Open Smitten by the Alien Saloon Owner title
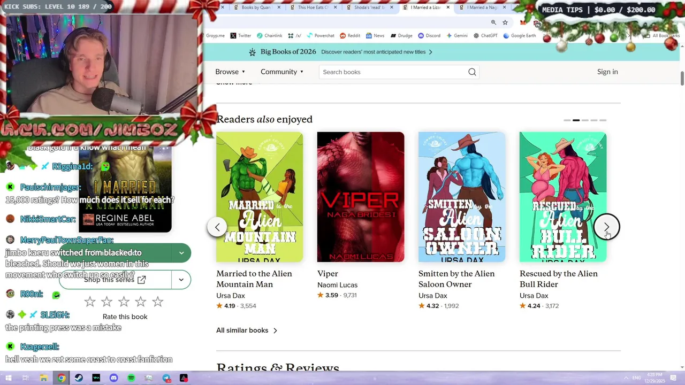This screenshot has width=685, height=385. pos(456,279)
